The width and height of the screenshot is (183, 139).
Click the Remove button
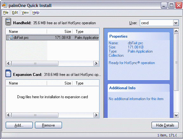click(48, 125)
